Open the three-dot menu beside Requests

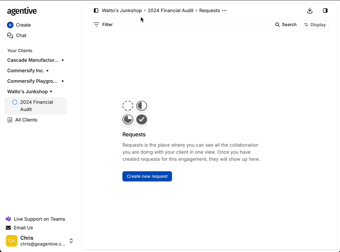click(224, 10)
